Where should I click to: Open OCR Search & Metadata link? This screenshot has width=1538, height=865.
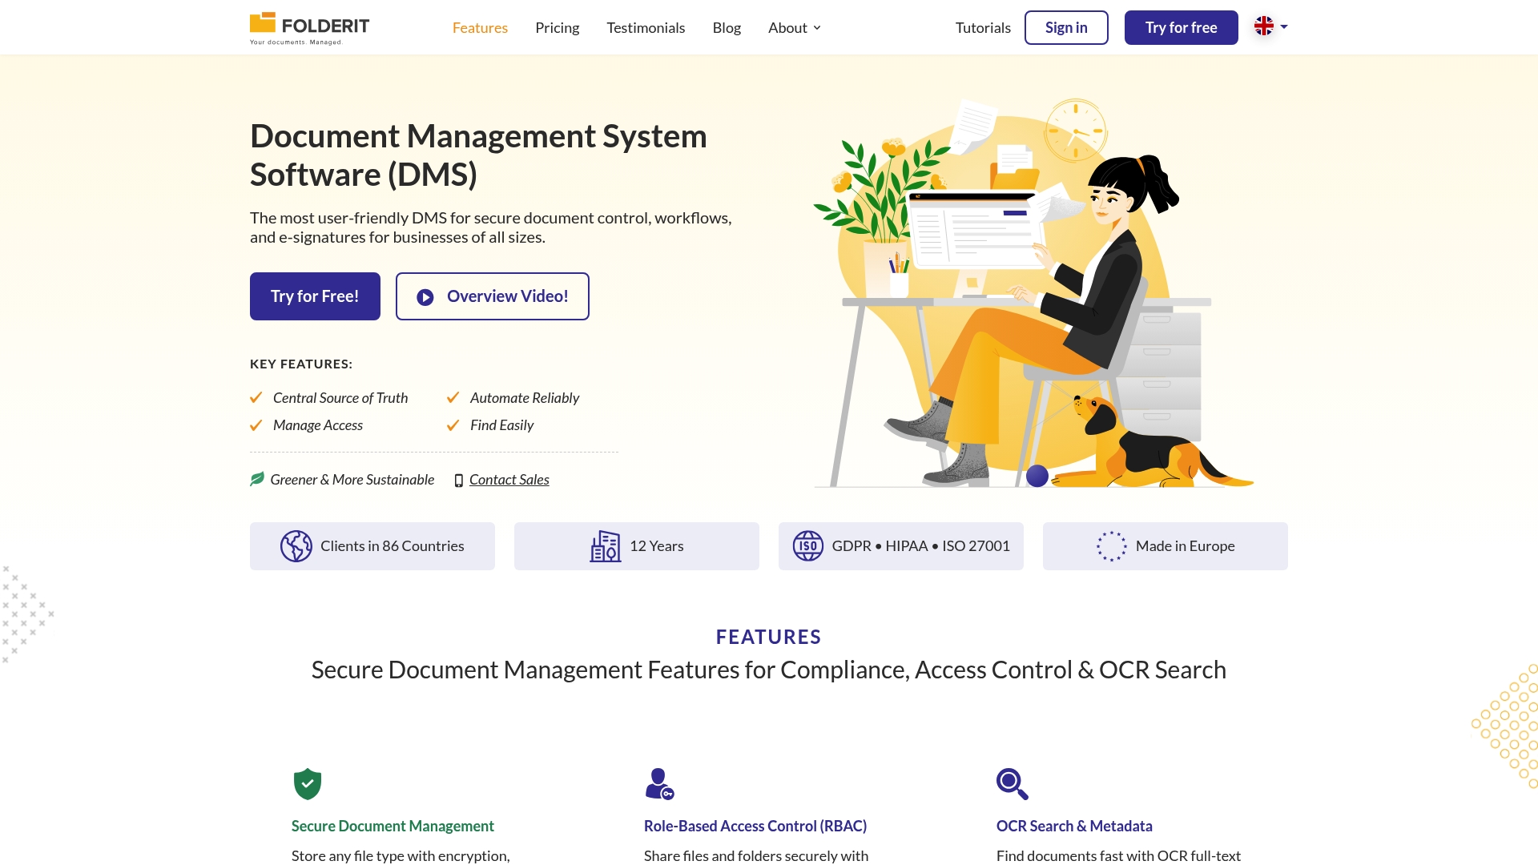coord(1074,826)
